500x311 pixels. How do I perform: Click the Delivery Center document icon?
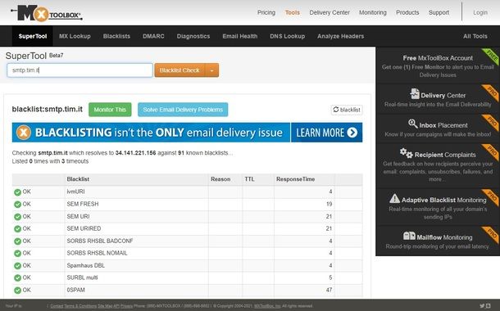point(415,94)
